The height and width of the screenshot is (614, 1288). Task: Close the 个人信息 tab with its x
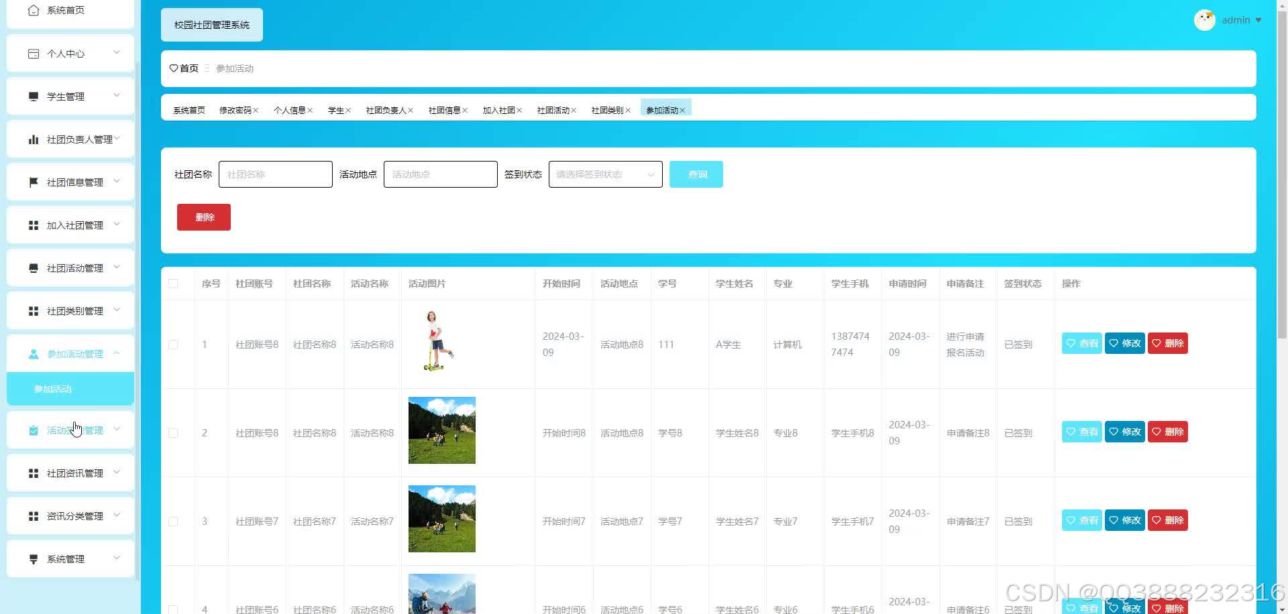tap(310, 111)
